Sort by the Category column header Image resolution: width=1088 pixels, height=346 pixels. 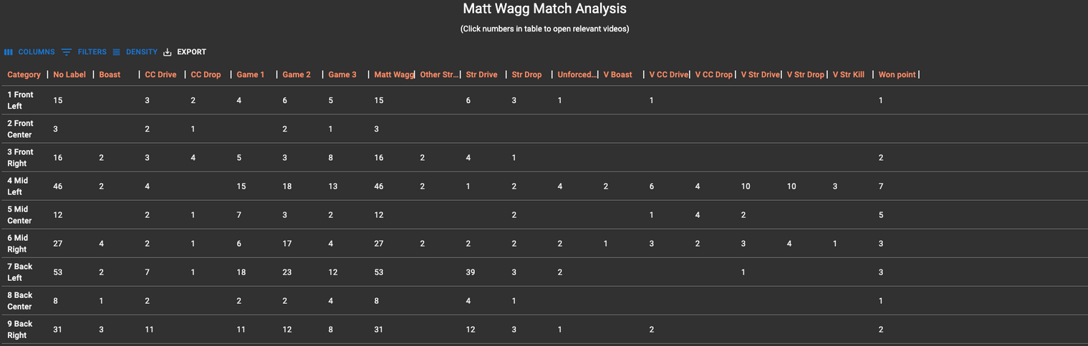[x=24, y=74]
